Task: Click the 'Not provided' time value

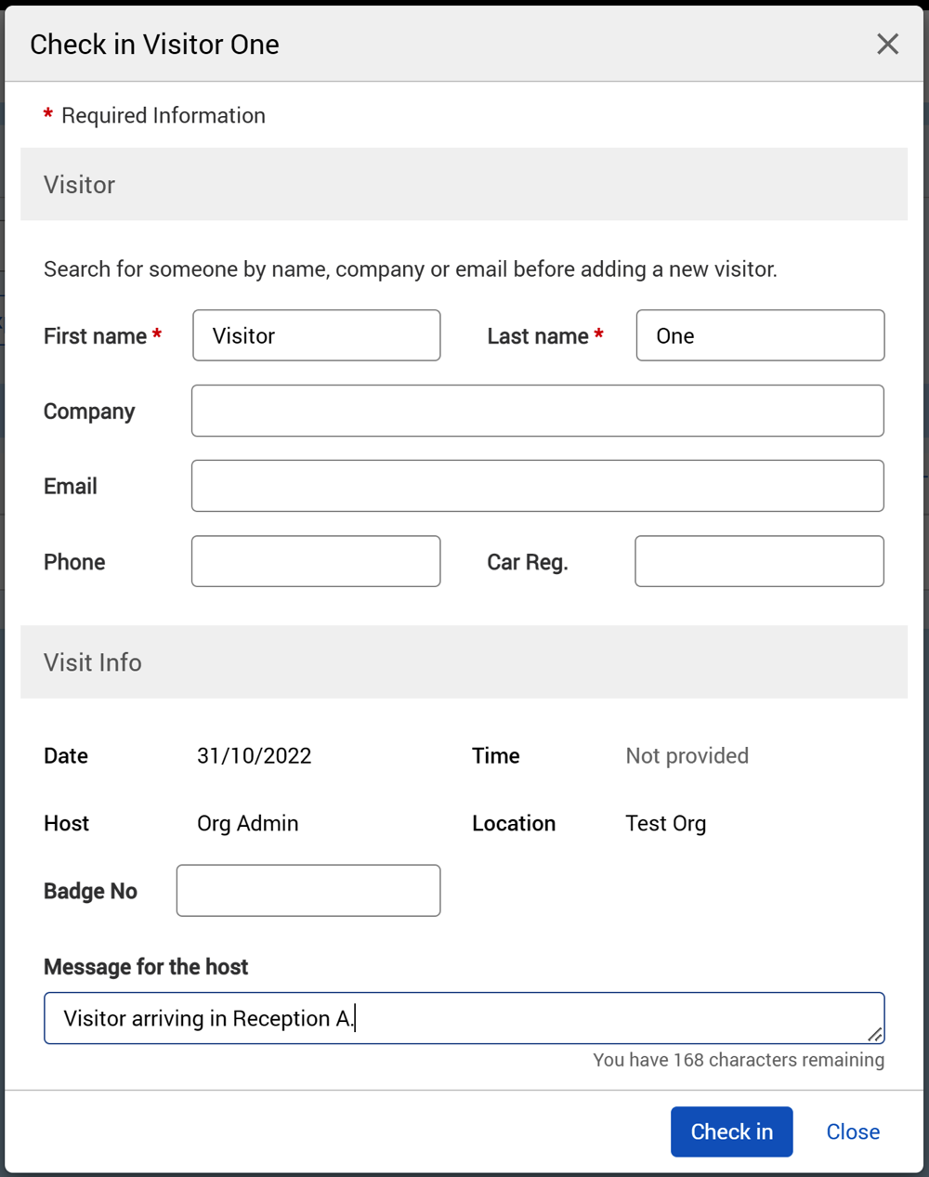Action: 687,756
